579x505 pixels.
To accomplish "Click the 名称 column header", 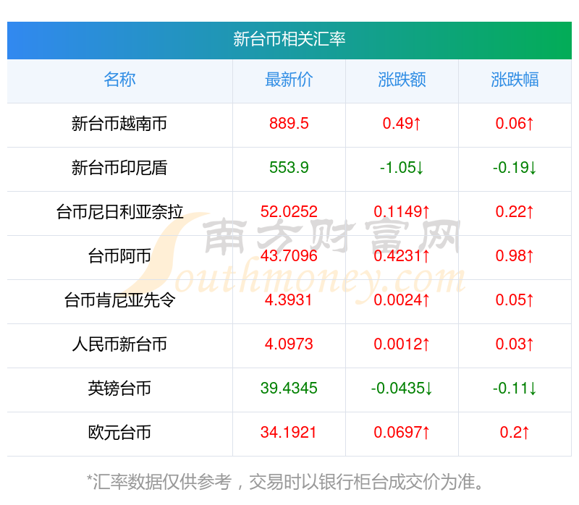I will (x=119, y=80).
